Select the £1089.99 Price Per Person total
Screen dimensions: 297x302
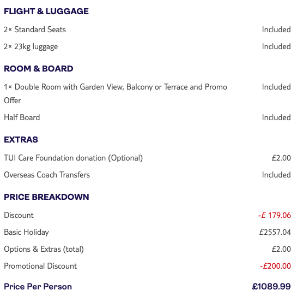coord(271,286)
